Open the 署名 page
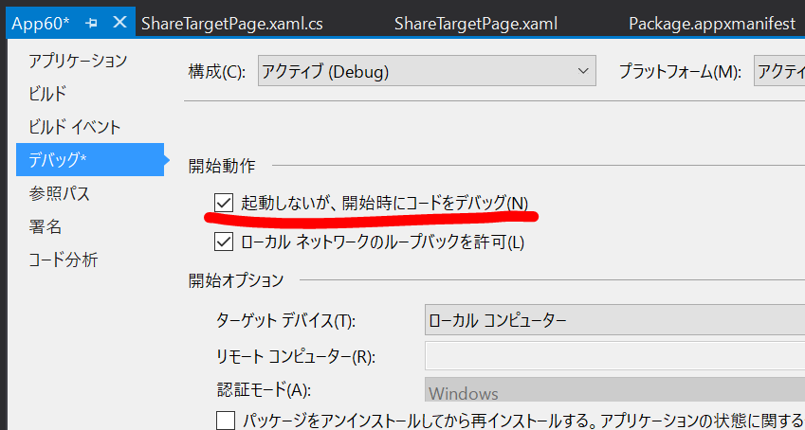Screen dimensions: 805x430 tap(46, 226)
